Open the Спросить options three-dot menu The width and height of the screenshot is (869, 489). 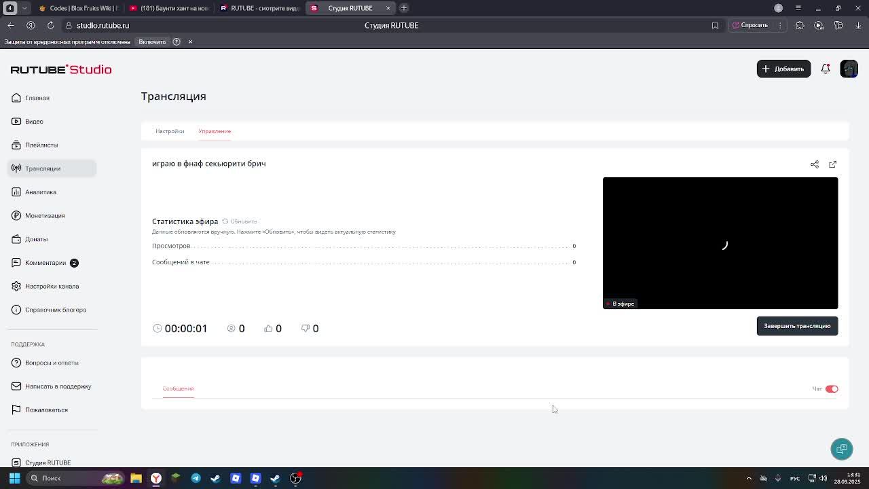780,25
